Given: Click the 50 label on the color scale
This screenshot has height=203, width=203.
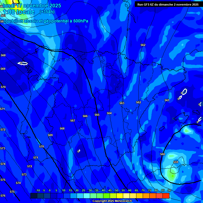Looking at the screenshot, I should click(116, 190).
